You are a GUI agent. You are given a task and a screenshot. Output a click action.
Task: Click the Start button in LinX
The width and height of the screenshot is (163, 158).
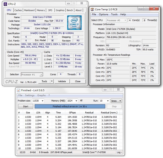pos(26,107)
